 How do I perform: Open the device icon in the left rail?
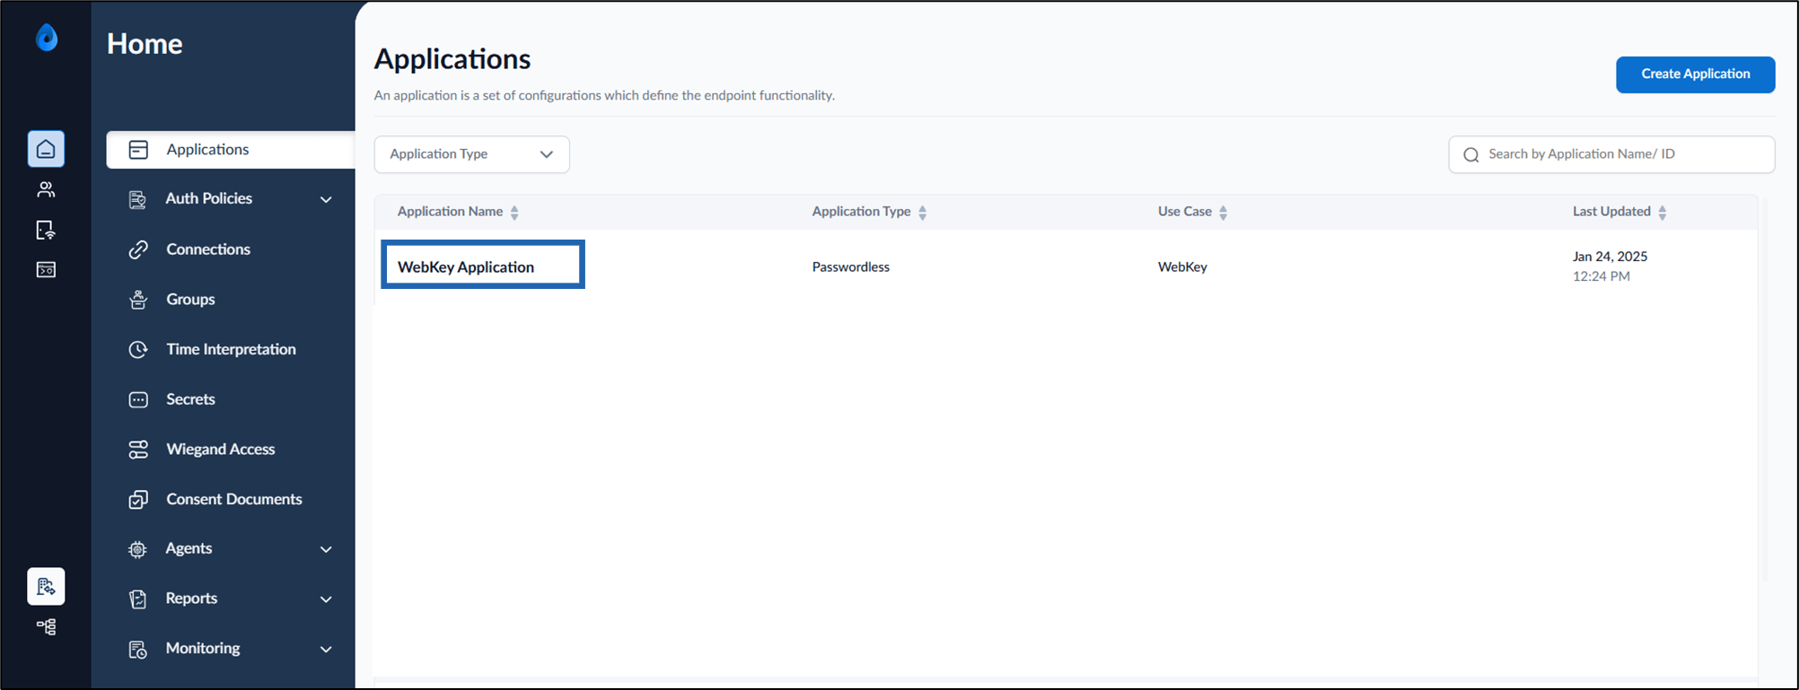pyautogui.click(x=46, y=230)
